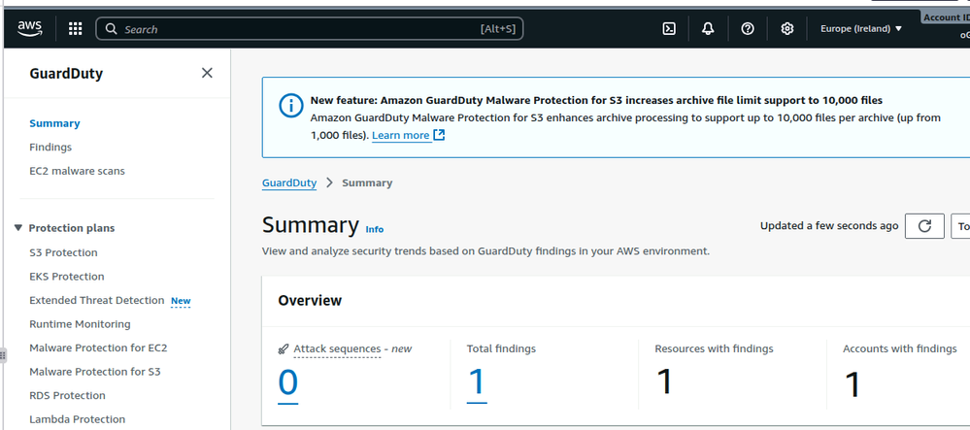Click the AWS logo home icon

(30, 29)
